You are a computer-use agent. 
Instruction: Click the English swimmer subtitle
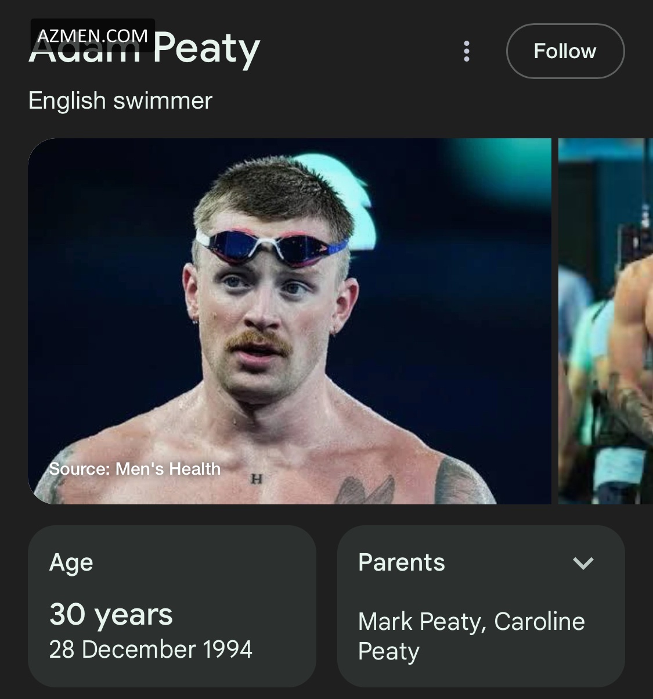click(x=120, y=101)
